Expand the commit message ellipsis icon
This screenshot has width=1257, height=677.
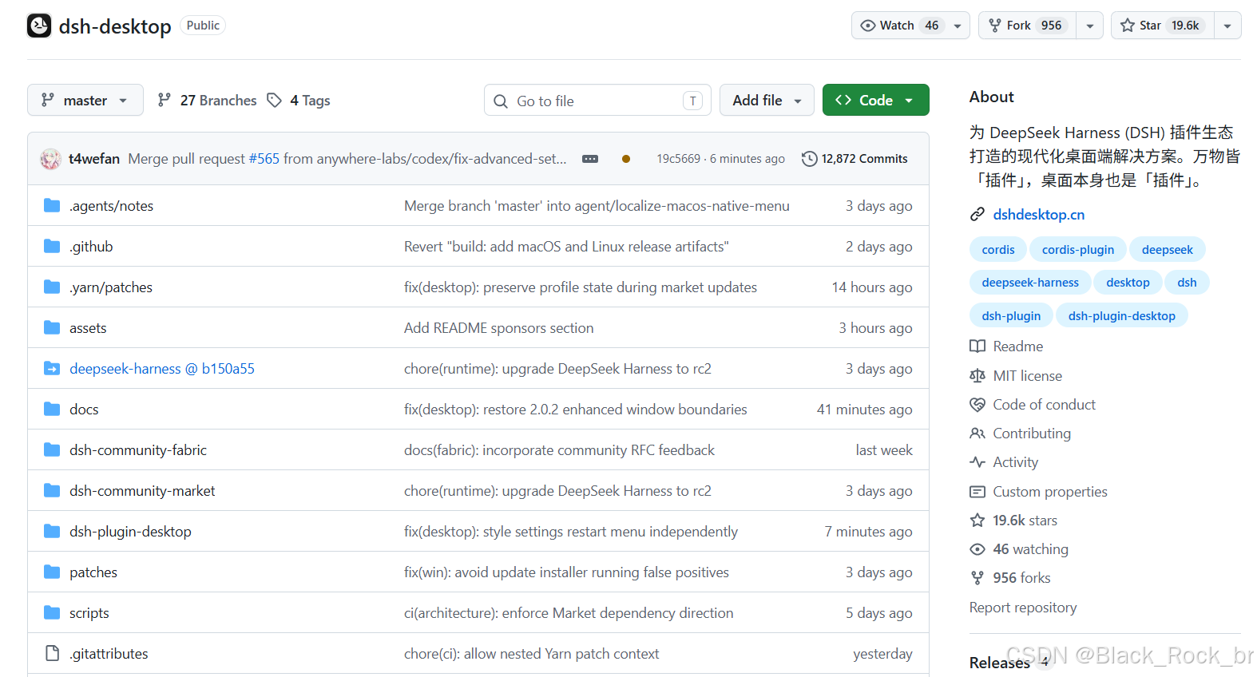tap(590, 159)
